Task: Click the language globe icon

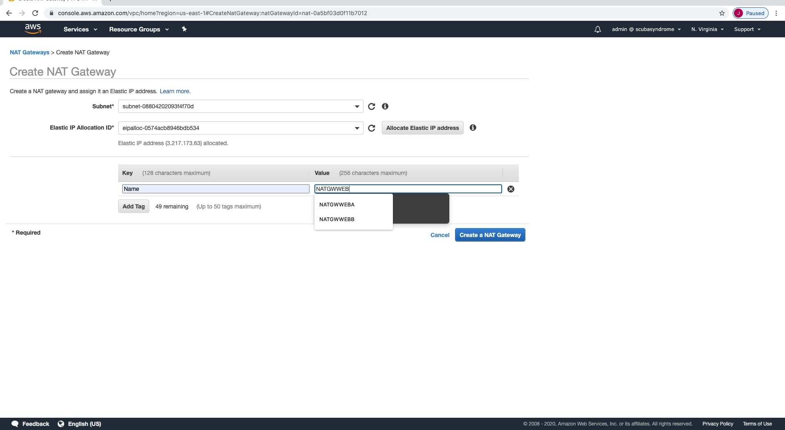Action: tap(61, 424)
